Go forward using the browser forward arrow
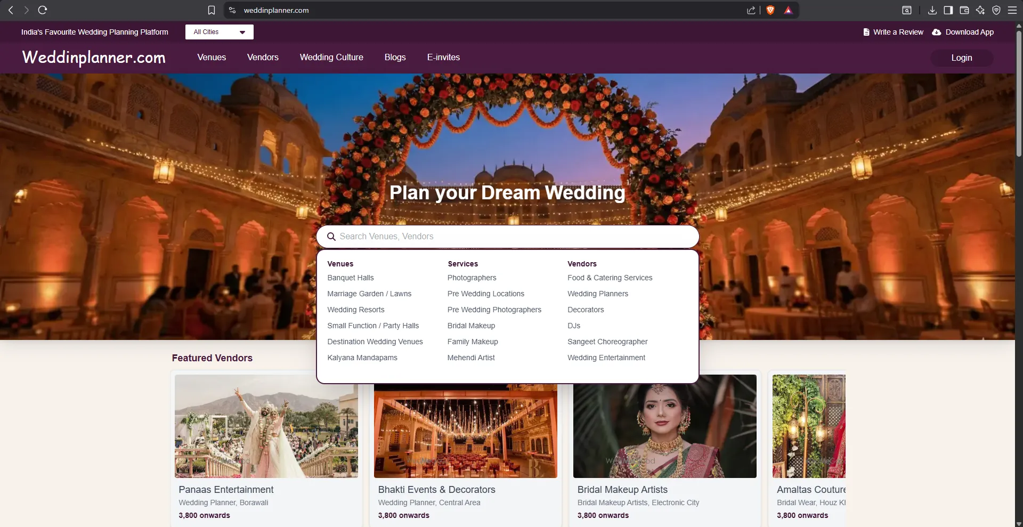This screenshot has height=527, width=1023. click(26, 10)
